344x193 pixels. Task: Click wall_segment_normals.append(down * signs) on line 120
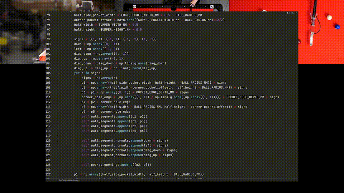point(129,141)
